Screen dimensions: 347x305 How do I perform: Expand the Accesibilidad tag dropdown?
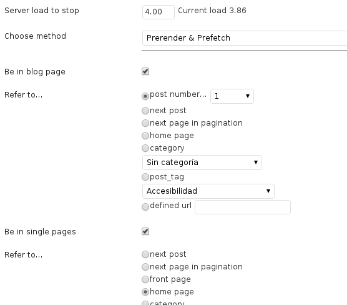click(x=208, y=191)
